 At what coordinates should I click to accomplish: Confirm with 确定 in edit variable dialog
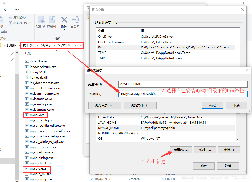pos(213,105)
